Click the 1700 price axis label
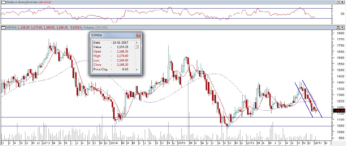This screenshot has width=346, height=146. point(340,45)
